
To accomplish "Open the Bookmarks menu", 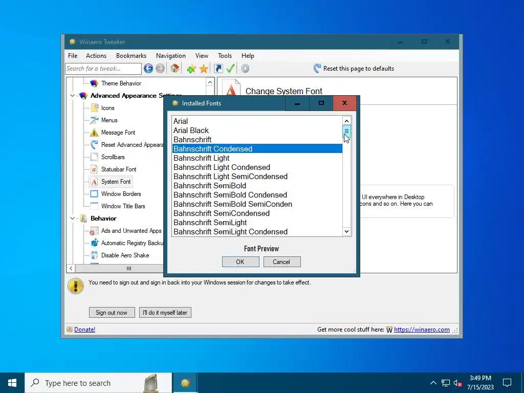I will coord(131,56).
